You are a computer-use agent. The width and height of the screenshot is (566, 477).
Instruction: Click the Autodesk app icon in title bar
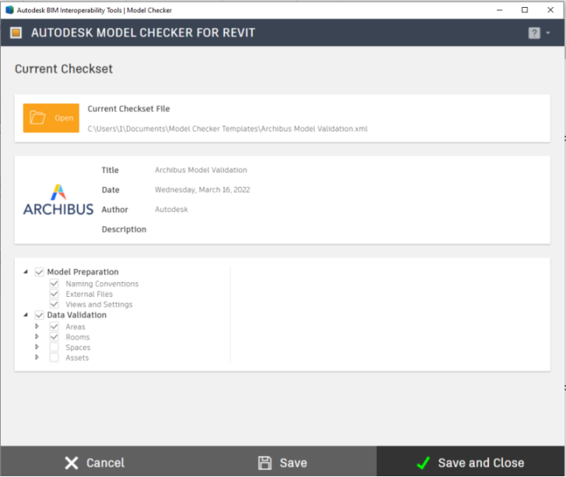[x=9, y=9]
